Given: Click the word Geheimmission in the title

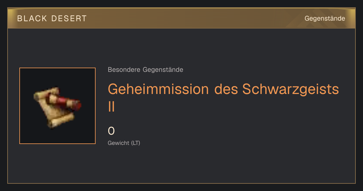Looking at the screenshot, I should click(x=158, y=89).
